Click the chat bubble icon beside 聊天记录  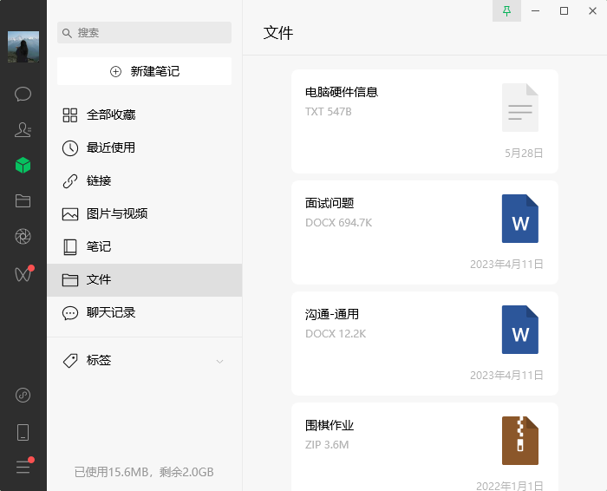pyautogui.click(x=70, y=313)
